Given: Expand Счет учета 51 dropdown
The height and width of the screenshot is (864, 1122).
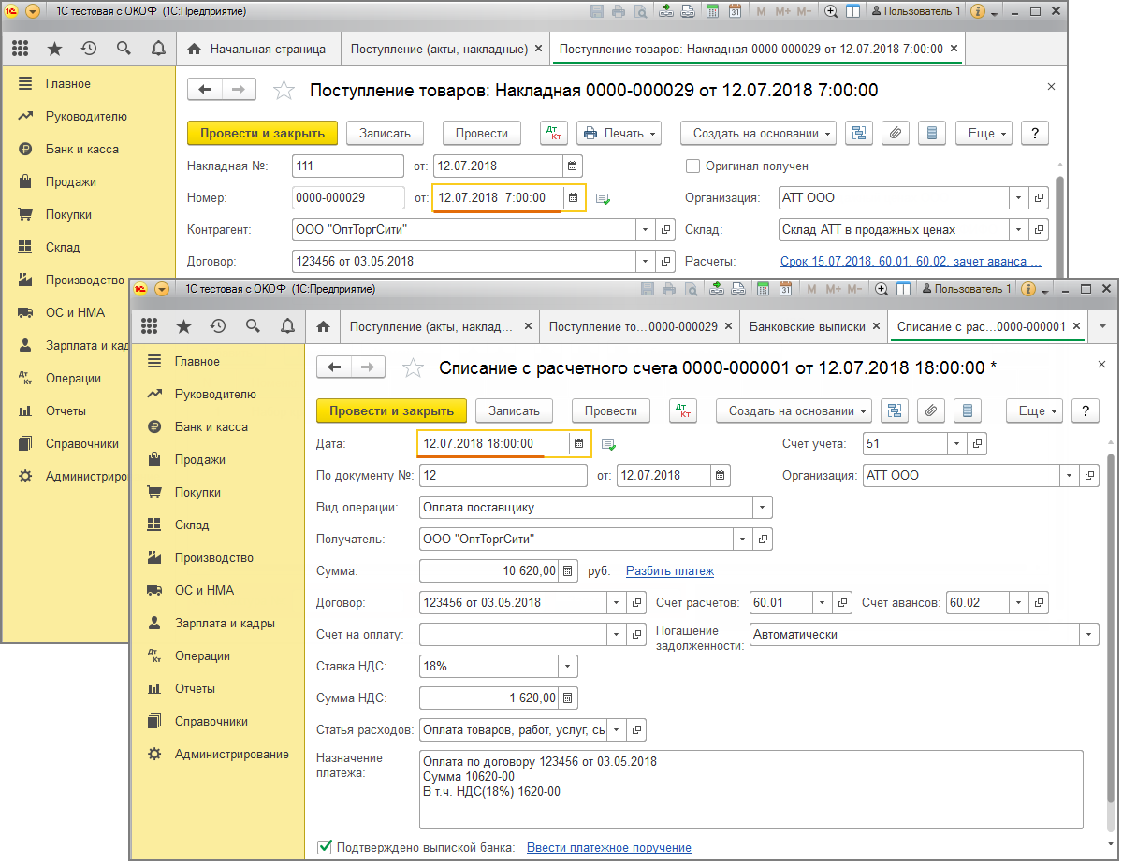Looking at the screenshot, I should pyautogui.click(x=956, y=444).
